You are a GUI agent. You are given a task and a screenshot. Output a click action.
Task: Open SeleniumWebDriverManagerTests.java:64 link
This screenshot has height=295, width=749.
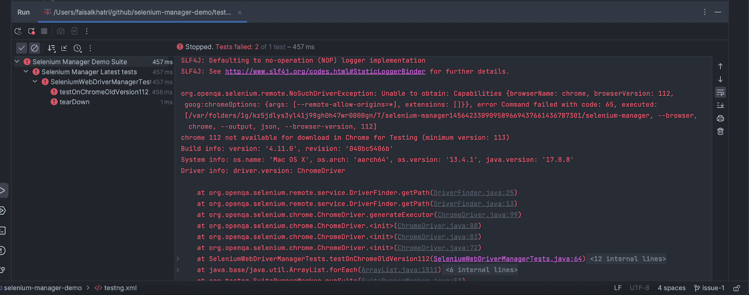click(x=508, y=259)
